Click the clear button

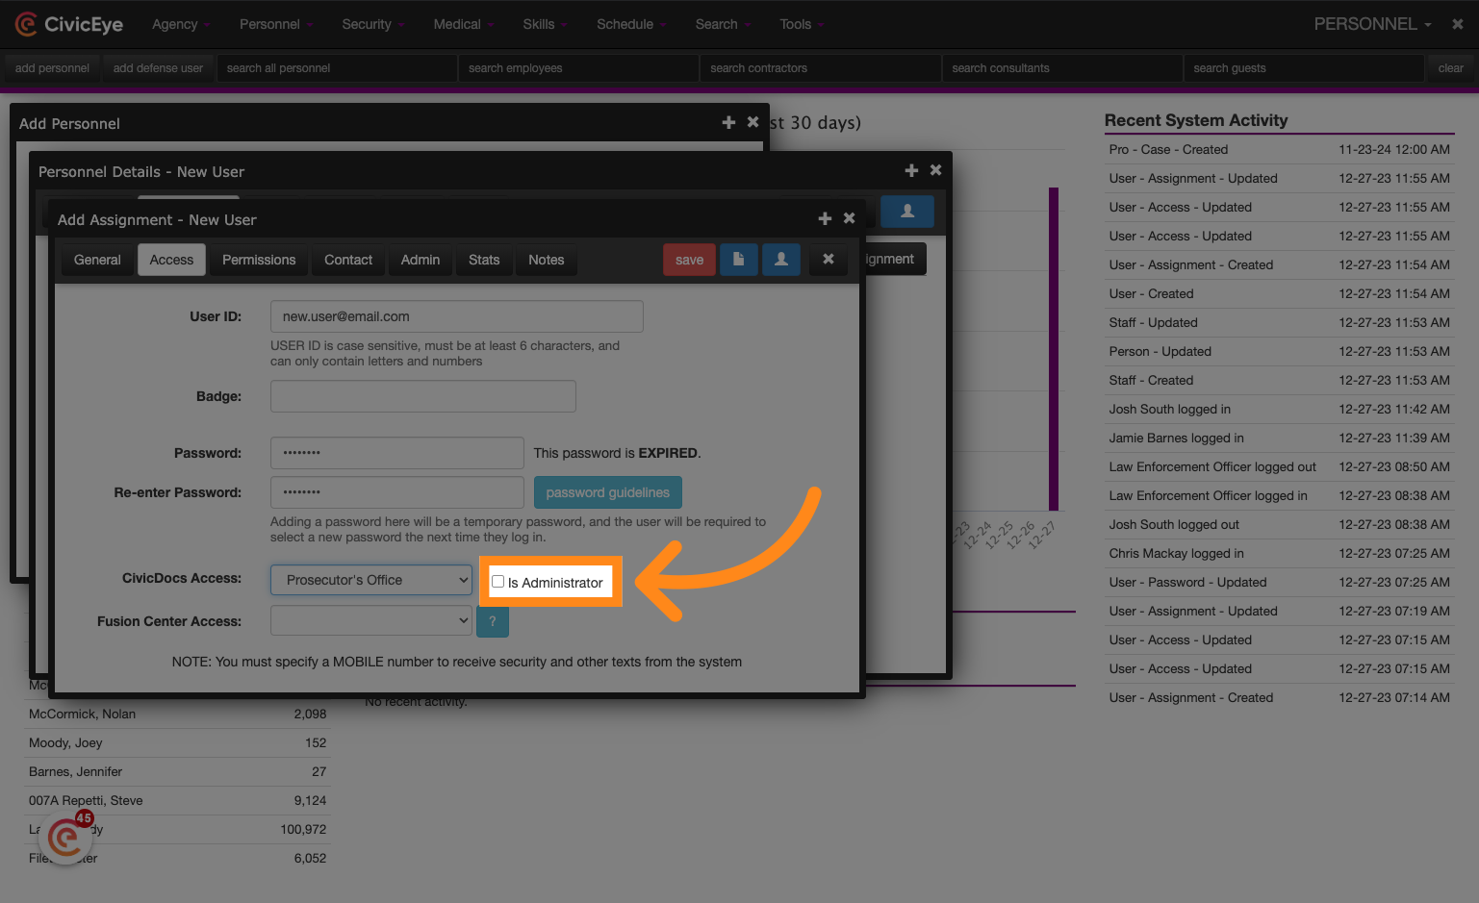point(1451,68)
